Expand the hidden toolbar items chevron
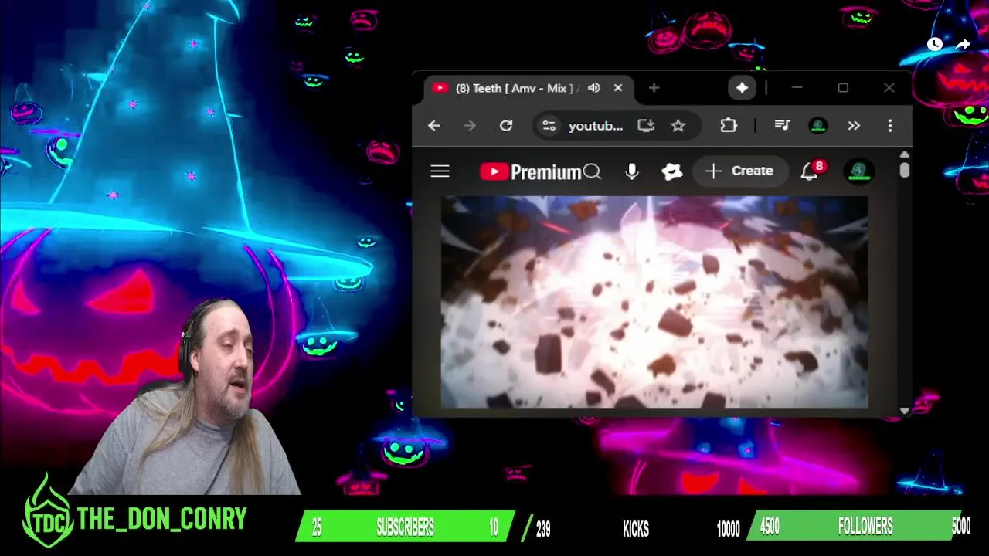989x556 pixels. 854,126
